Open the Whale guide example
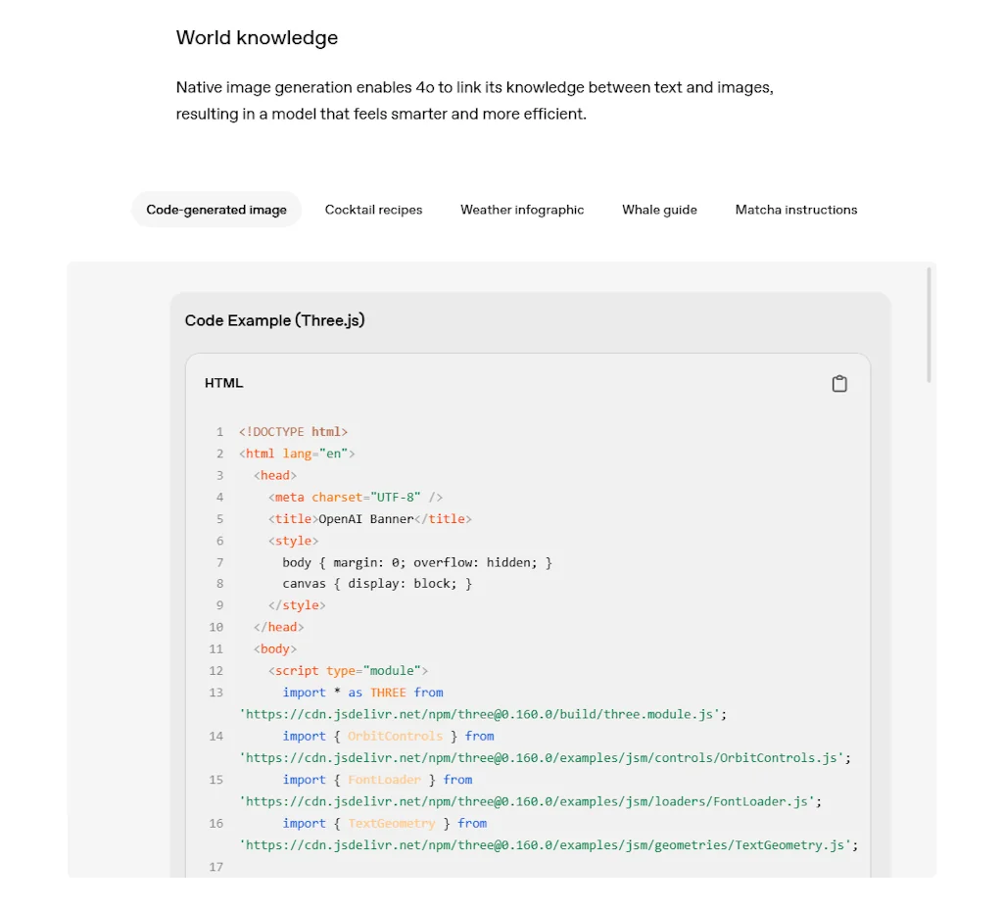Viewport: 1003px width, 910px height. coord(659,209)
